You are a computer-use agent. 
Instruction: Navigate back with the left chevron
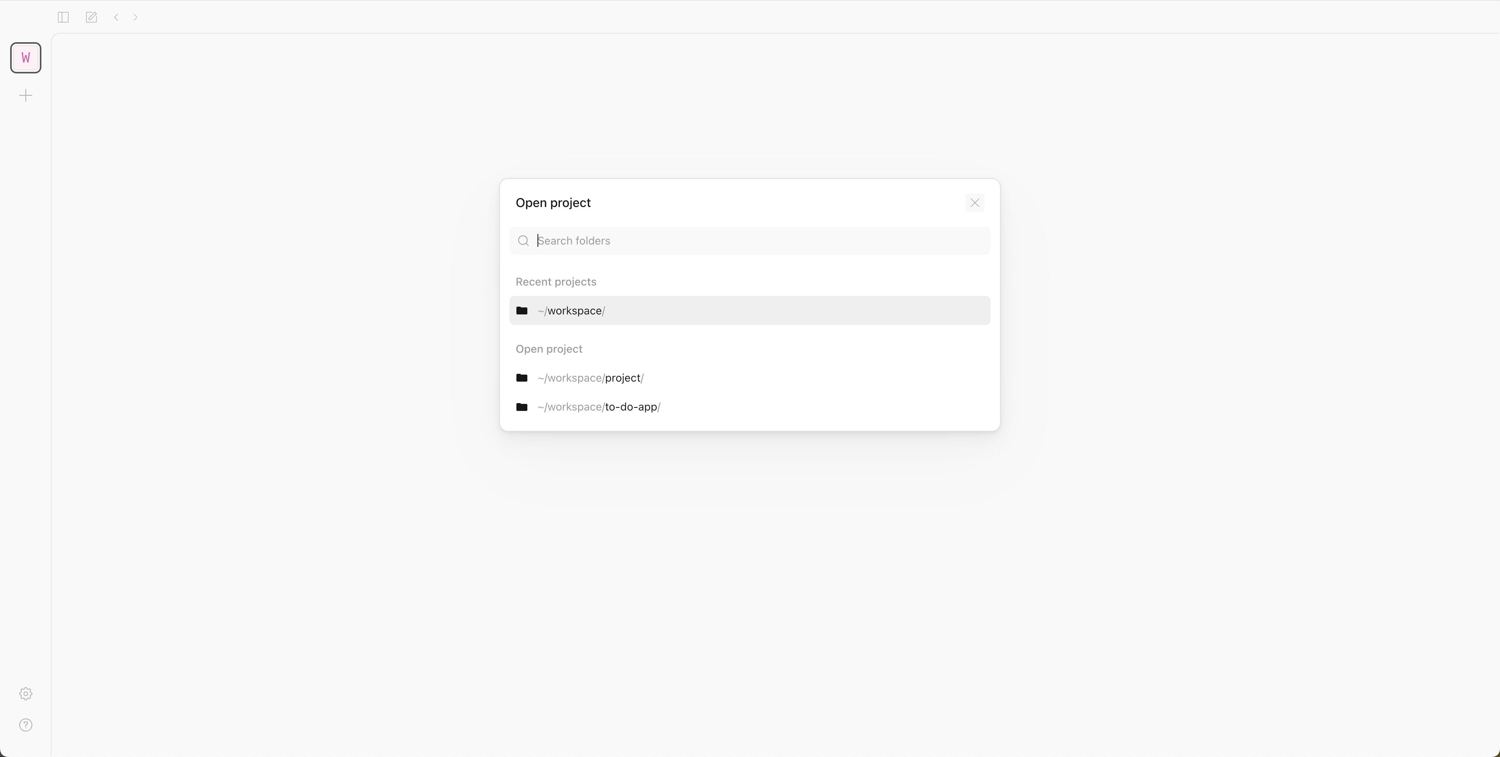116,17
